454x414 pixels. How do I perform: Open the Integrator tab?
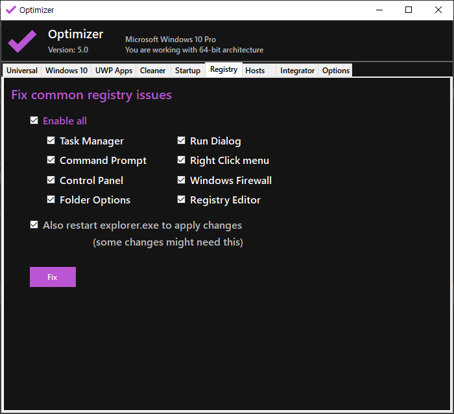[x=297, y=71]
